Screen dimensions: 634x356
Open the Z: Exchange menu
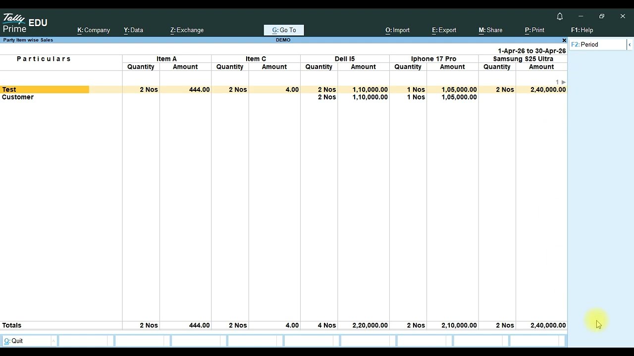[x=187, y=30]
